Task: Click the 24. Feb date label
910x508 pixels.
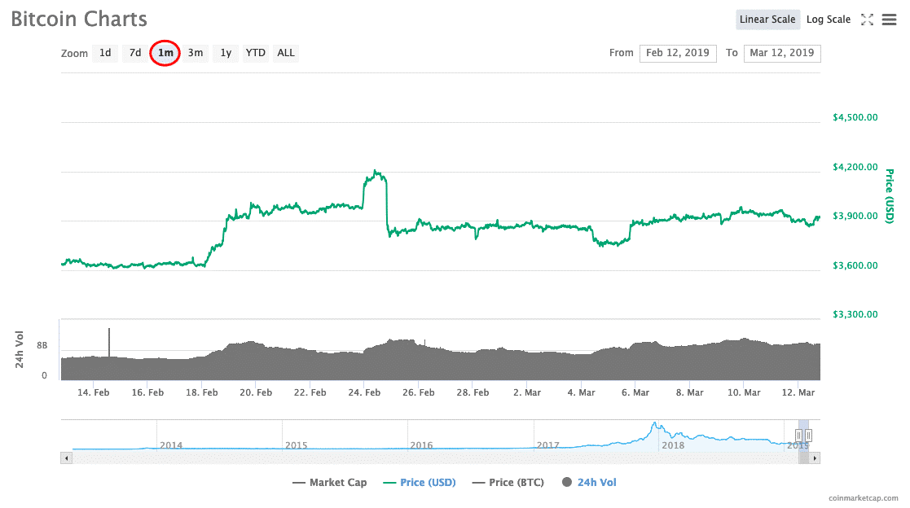Action: coord(364,392)
